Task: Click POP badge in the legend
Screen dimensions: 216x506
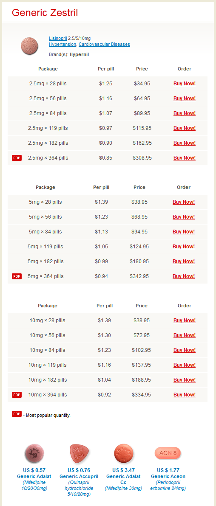Action: click(x=17, y=414)
